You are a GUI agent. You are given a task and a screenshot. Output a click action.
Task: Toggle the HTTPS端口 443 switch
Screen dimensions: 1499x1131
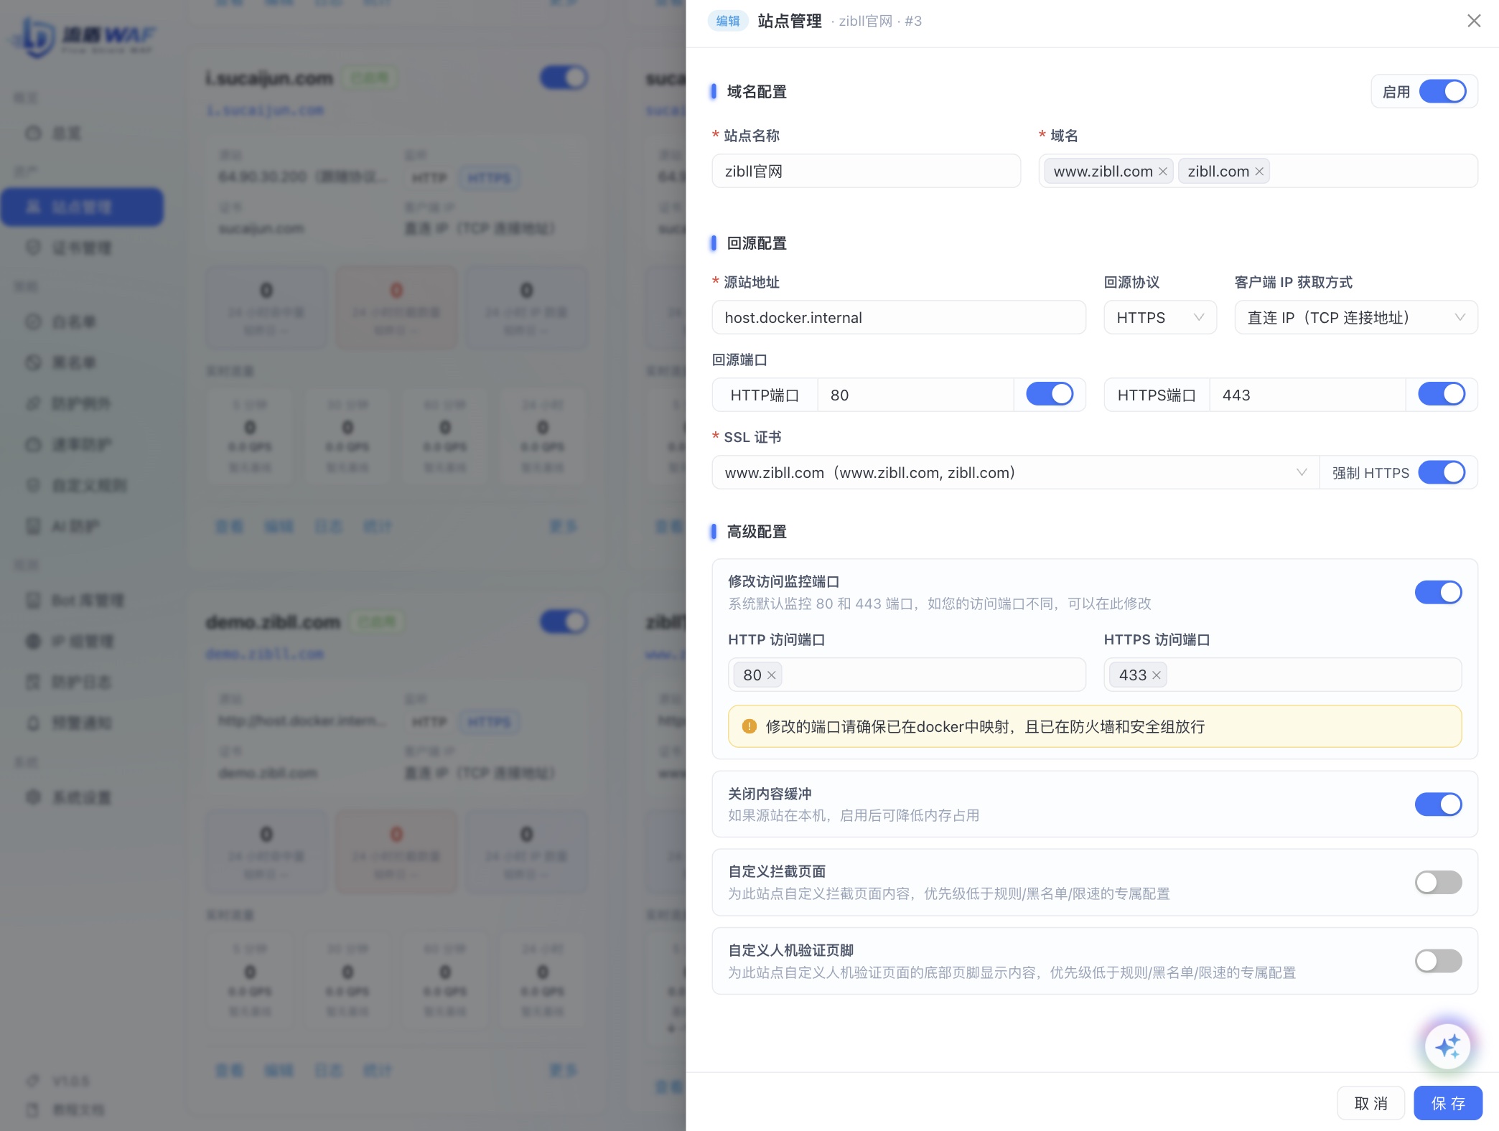pos(1442,394)
